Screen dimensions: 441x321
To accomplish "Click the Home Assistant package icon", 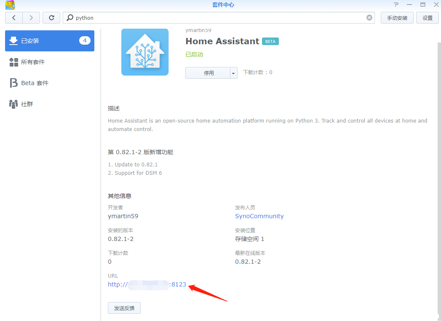I will click(145, 52).
